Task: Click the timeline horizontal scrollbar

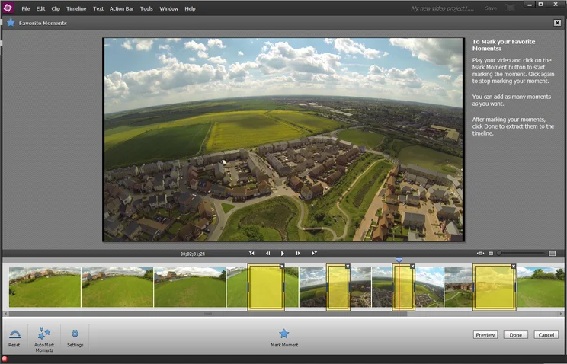Action: [208, 314]
